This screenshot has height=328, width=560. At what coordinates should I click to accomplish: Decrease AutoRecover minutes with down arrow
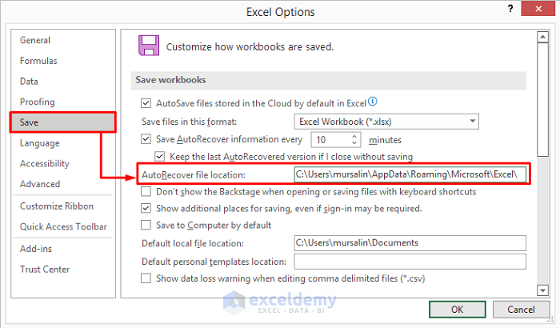click(x=354, y=143)
